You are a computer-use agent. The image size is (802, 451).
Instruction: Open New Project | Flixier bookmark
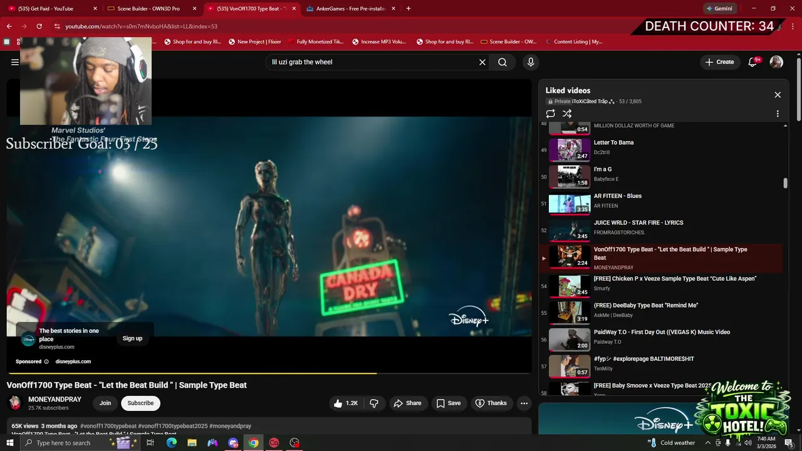(255, 42)
